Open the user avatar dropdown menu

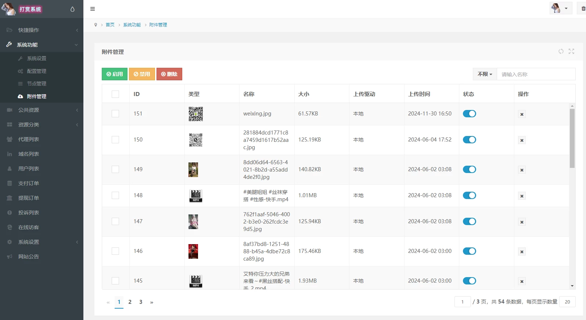point(561,8)
